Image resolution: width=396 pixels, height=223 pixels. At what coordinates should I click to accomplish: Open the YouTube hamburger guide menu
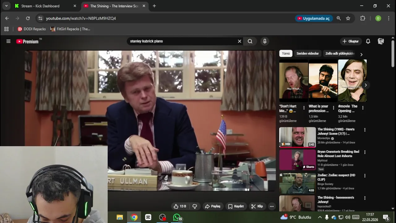click(x=8, y=41)
